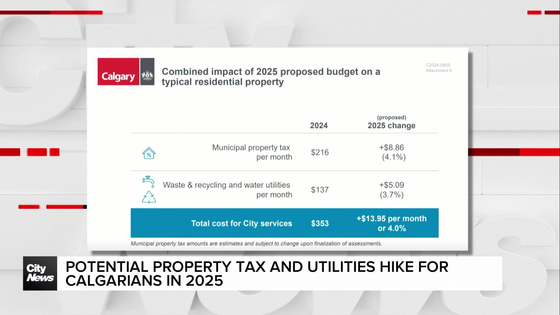Click the Waste & recycling and water utilities label
This screenshot has width=560, height=315.
[x=228, y=190]
